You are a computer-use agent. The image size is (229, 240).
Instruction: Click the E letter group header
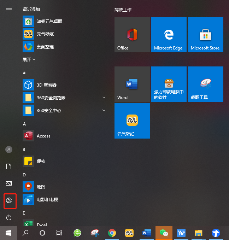[24, 213]
